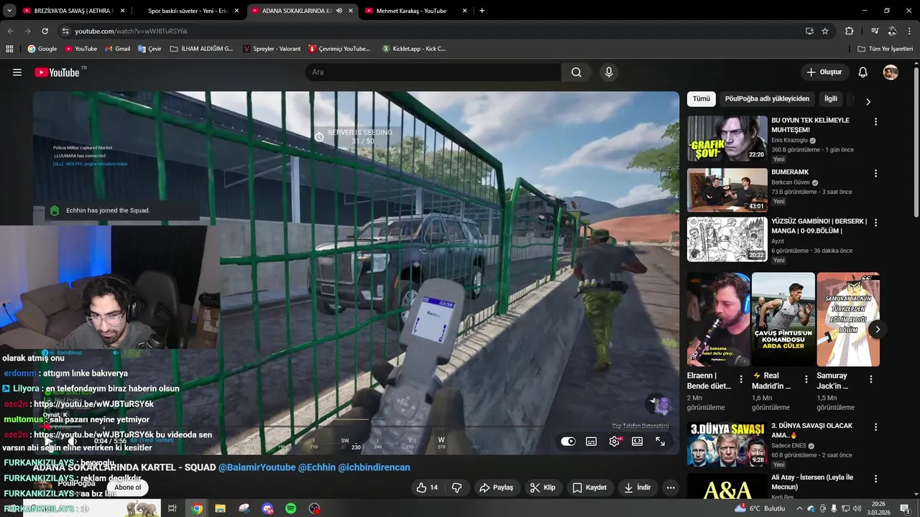Open site info icon in address bar

pyautogui.click(x=65, y=31)
